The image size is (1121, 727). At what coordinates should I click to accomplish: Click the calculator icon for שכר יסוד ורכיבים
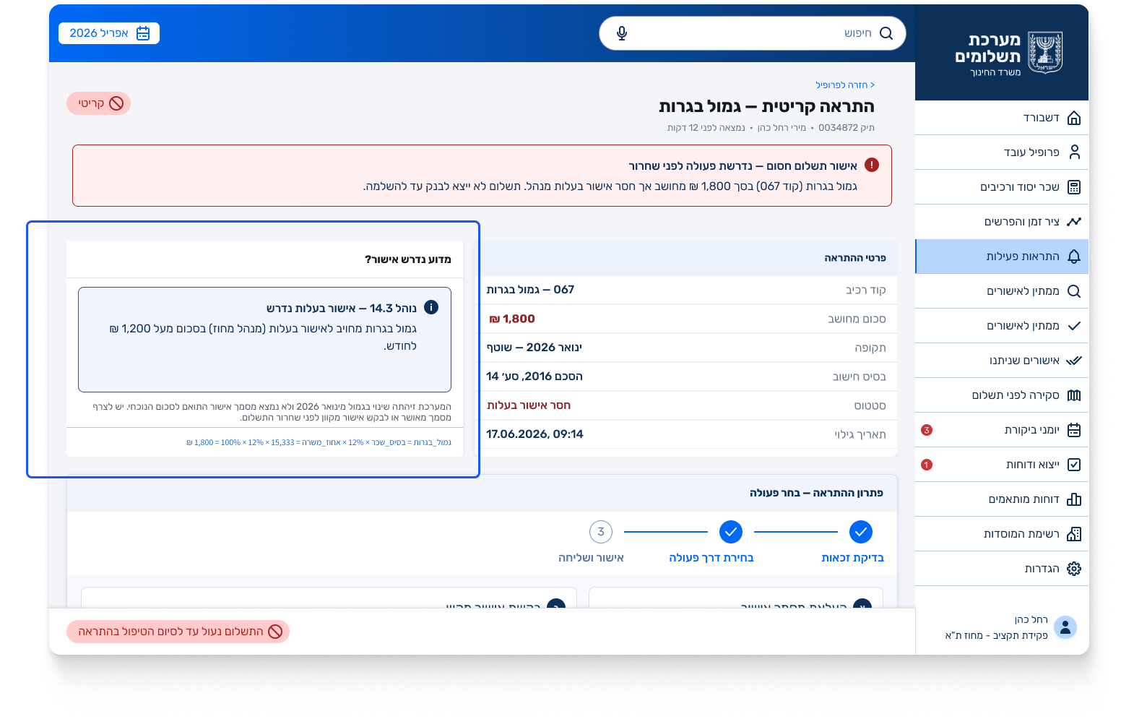tap(1074, 187)
